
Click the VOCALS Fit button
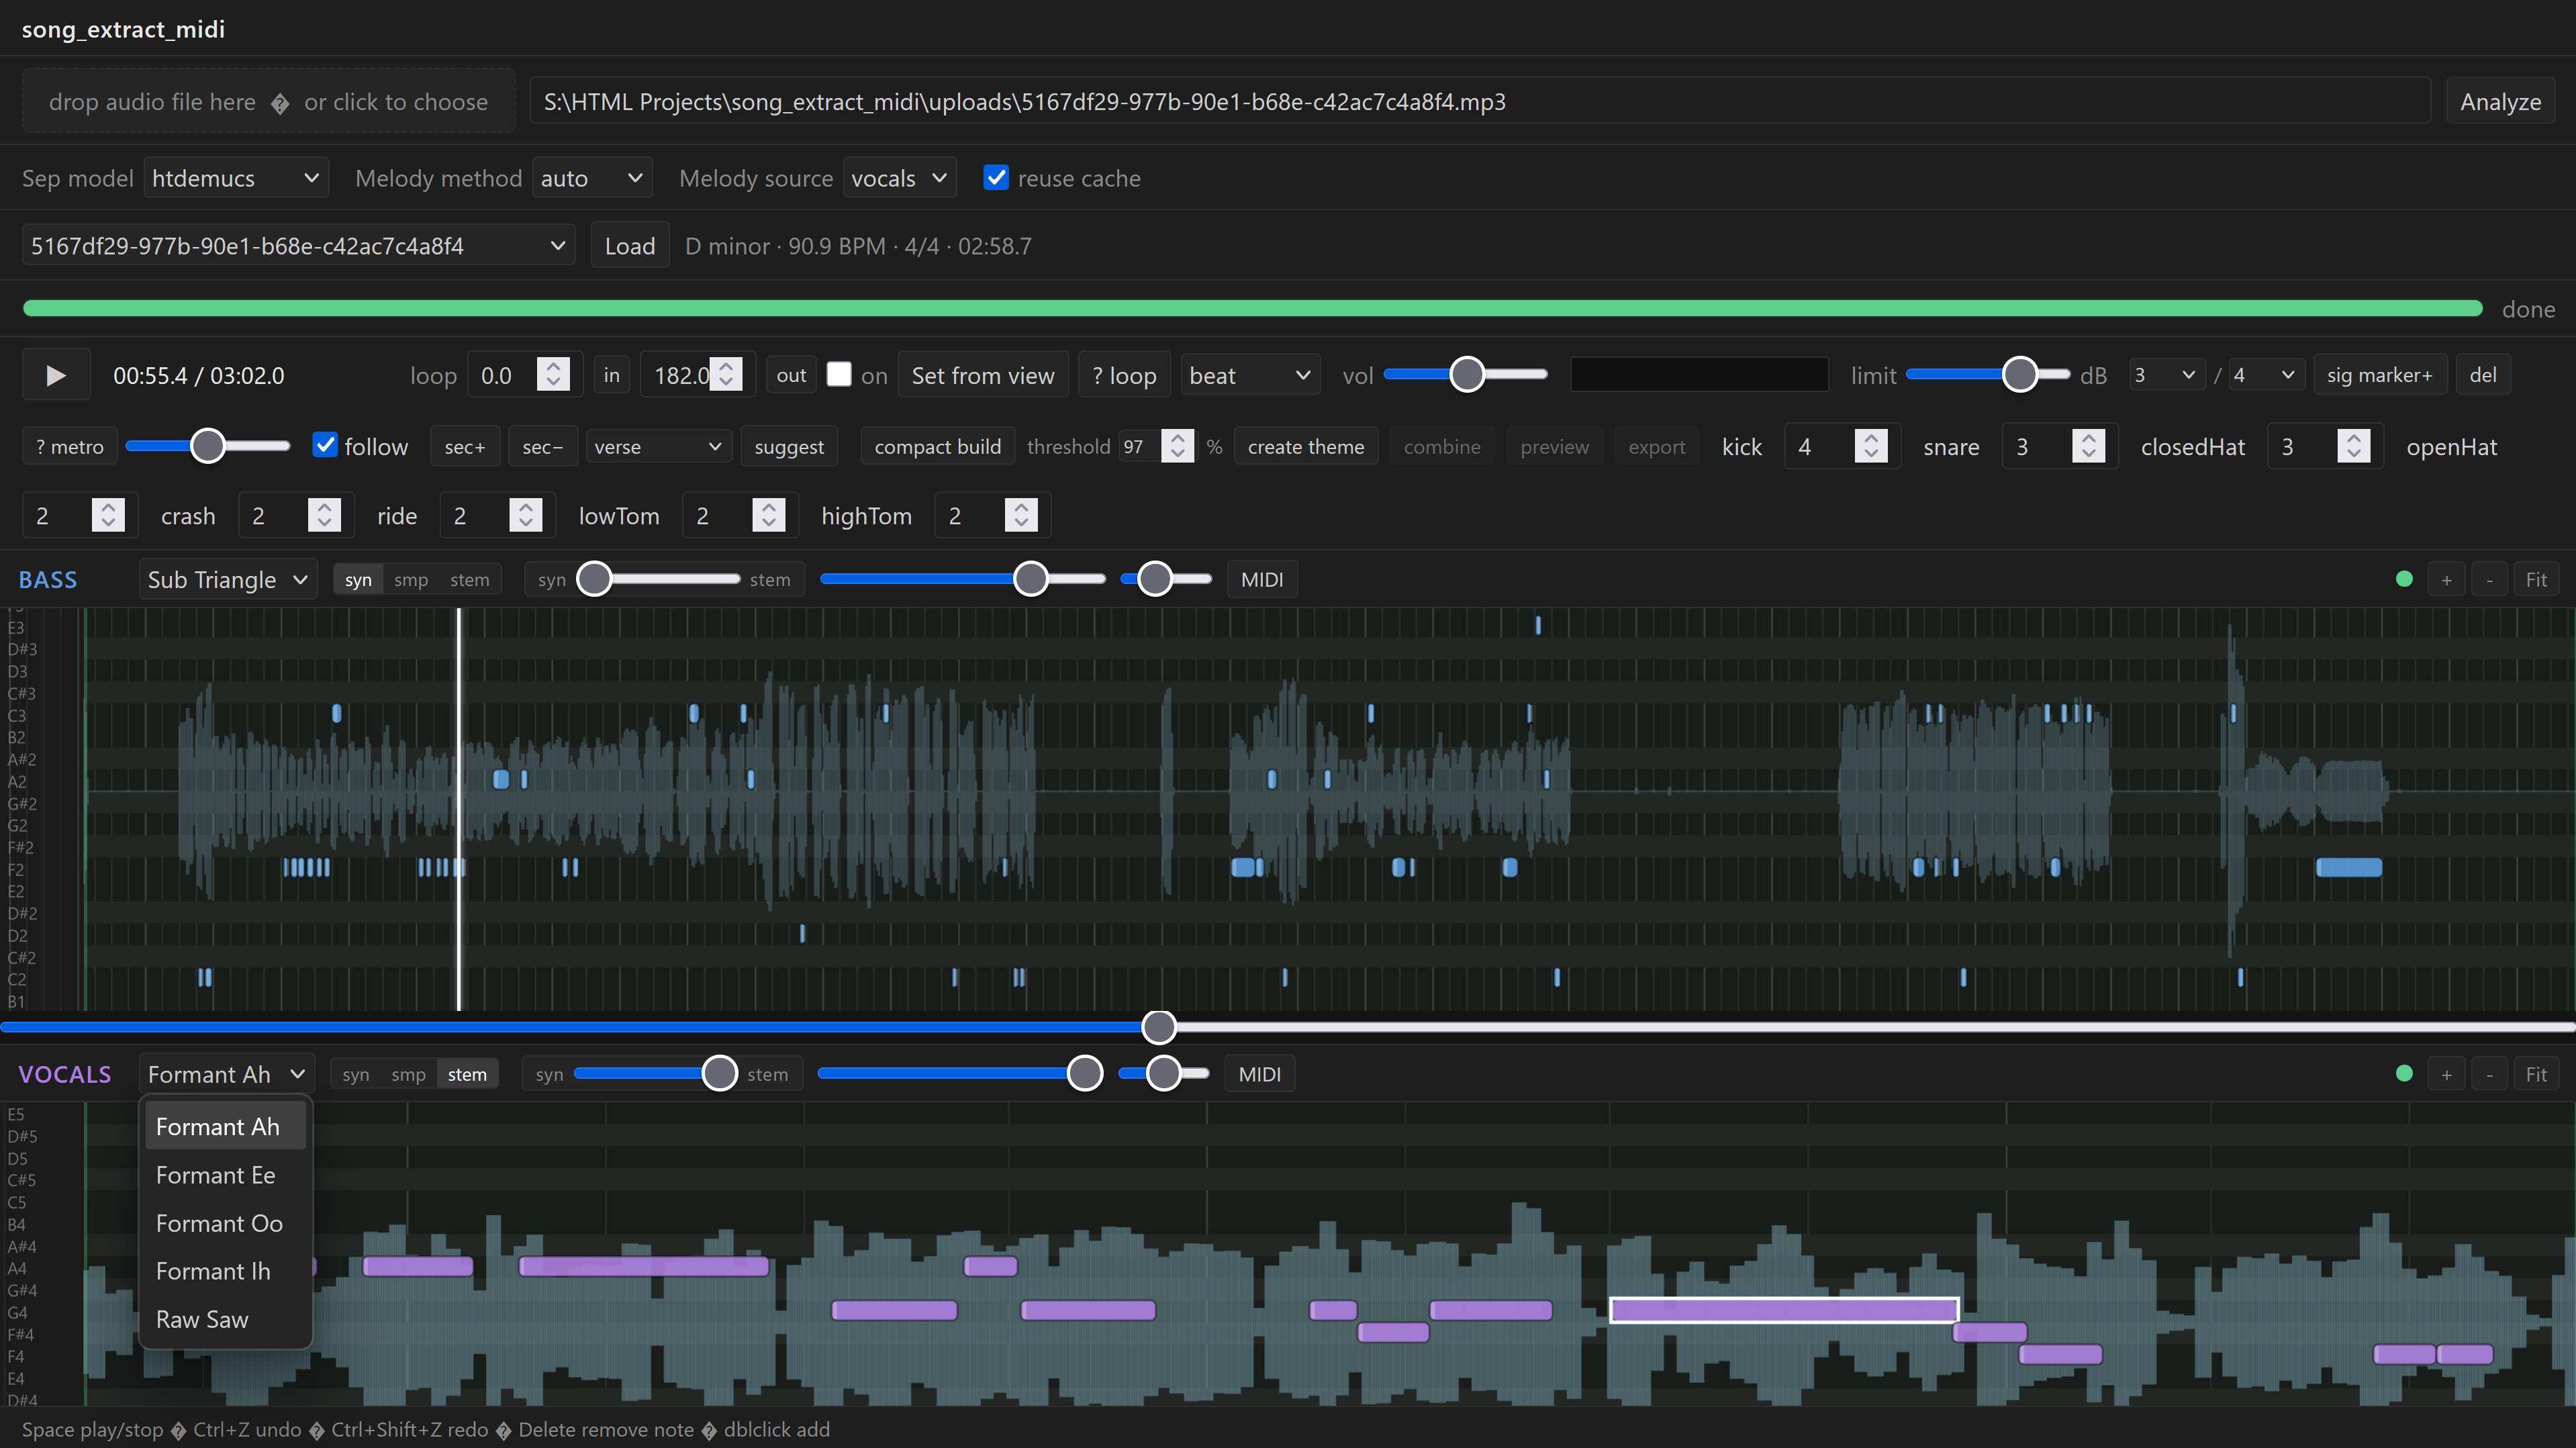[2536, 1075]
